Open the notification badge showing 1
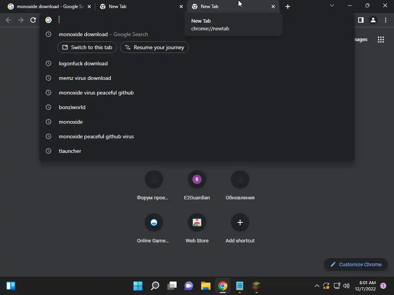This screenshot has width=394, height=295. pos(383,286)
